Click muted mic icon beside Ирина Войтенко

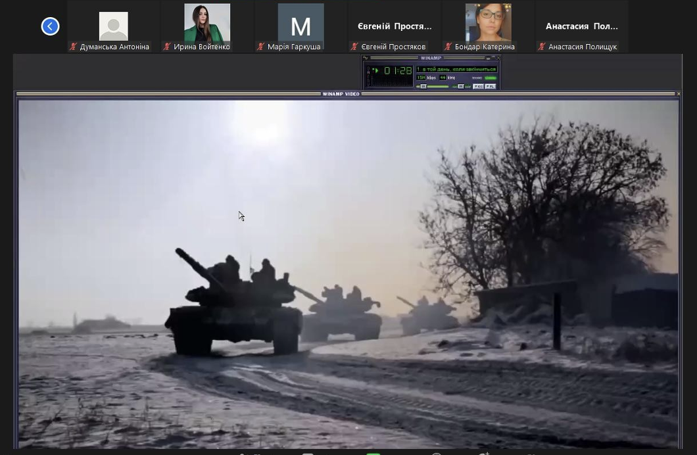pyautogui.click(x=168, y=47)
